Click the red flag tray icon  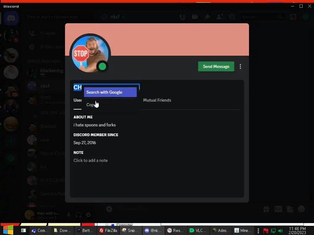click(266, 231)
